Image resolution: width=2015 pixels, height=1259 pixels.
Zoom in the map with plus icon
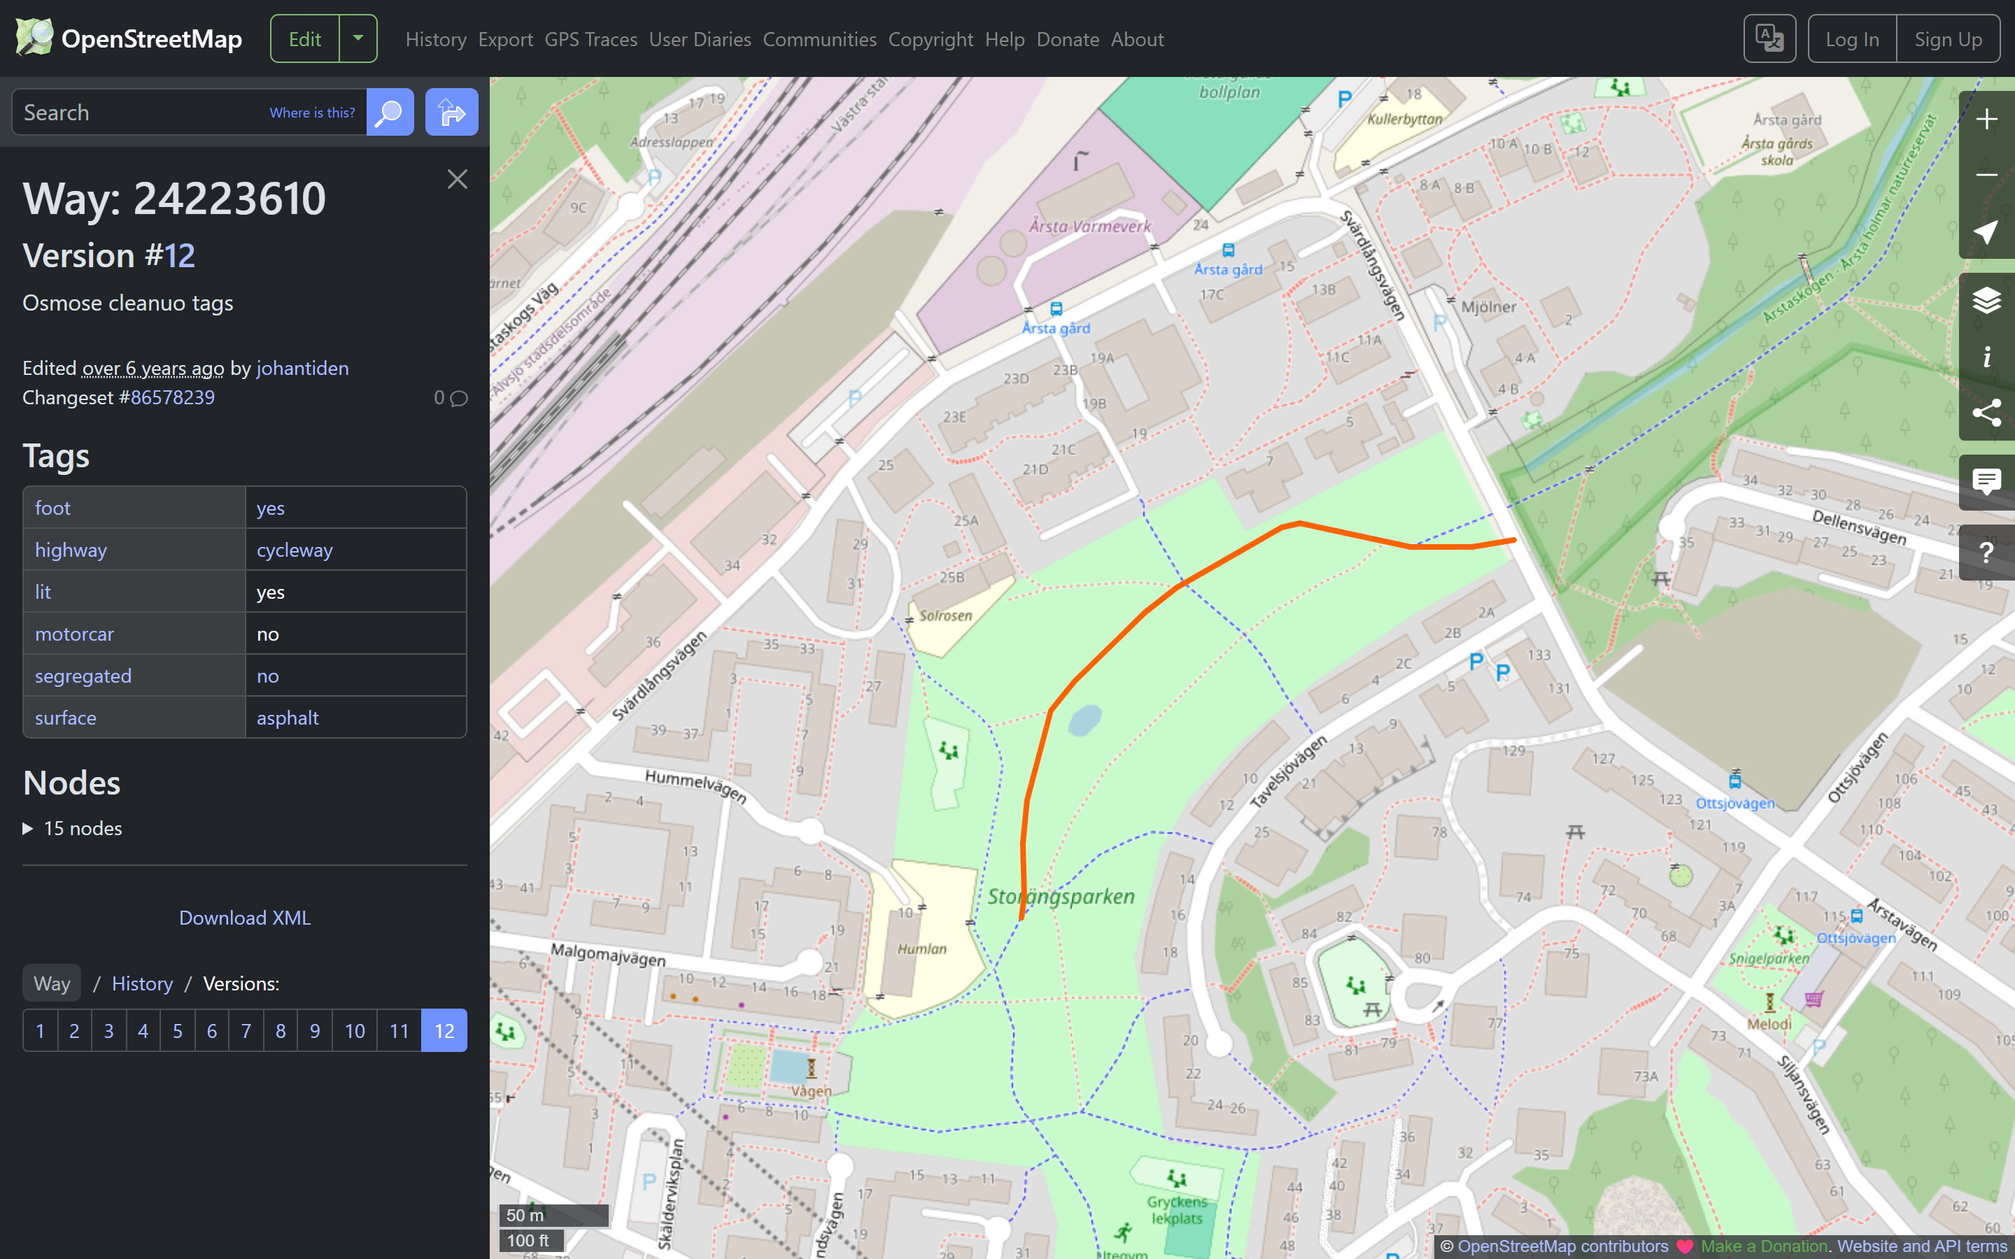click(x=1987, y=119)
